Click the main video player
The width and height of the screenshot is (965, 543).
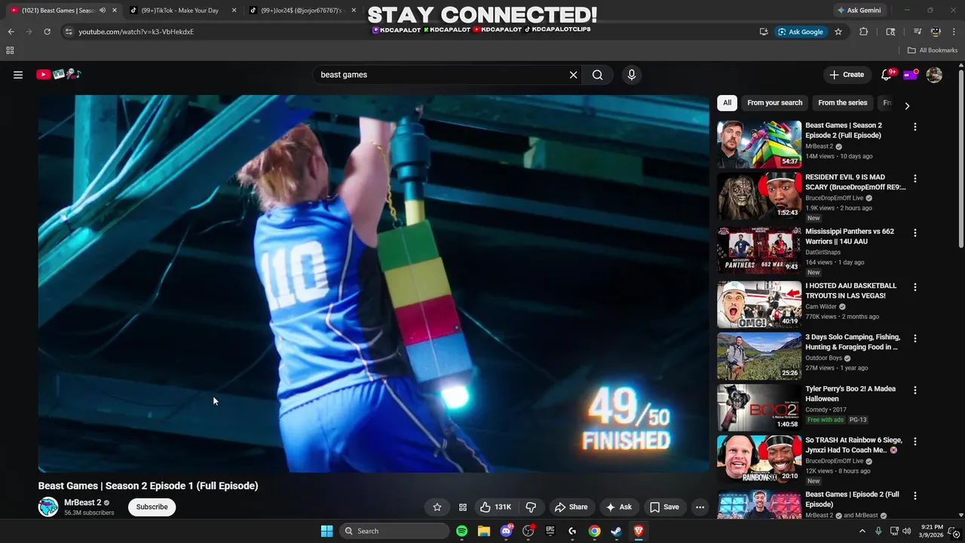coord(373,284)
